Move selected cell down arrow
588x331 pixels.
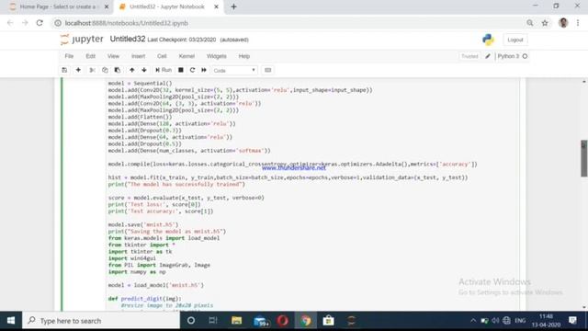144,70
